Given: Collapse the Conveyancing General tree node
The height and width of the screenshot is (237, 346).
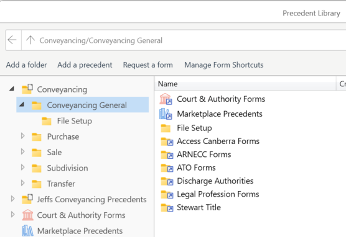Looking at the screenshot, I should (22, 104).
